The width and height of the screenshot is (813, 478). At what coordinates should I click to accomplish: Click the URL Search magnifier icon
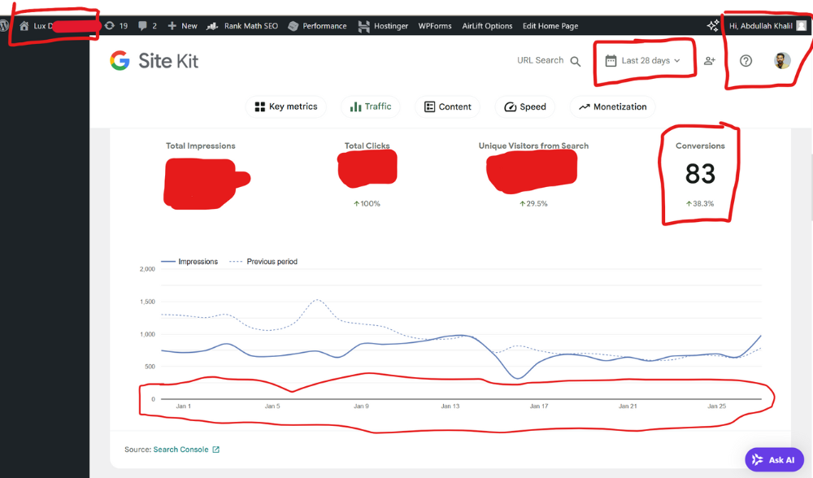click(576, 61)
